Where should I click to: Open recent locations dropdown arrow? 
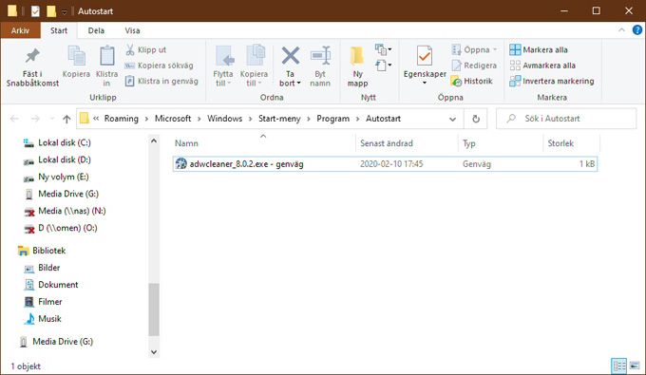52,119
